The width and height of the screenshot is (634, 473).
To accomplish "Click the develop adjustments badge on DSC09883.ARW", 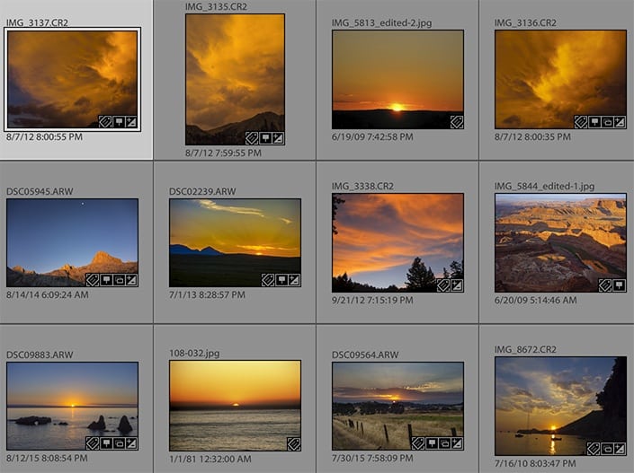I will (131, 443).
